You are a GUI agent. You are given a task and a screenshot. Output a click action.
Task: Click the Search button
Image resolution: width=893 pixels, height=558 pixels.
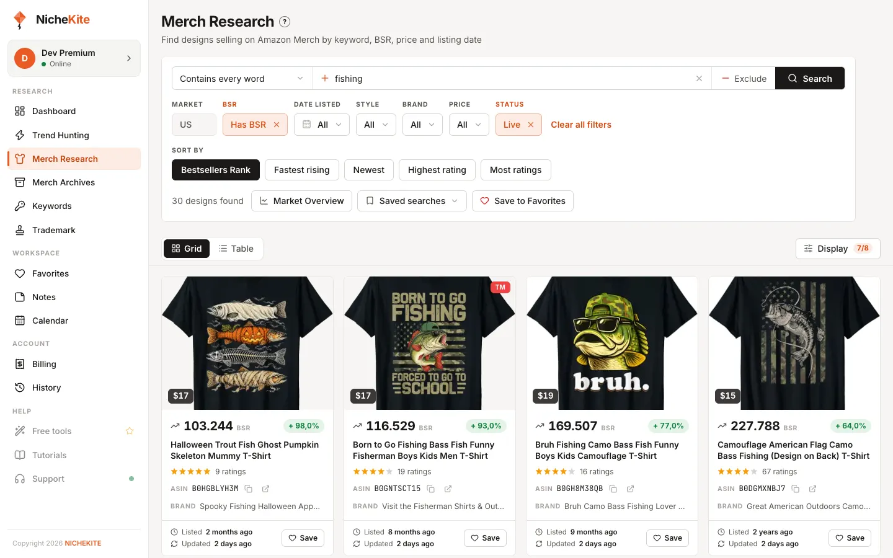click(810, 79)
